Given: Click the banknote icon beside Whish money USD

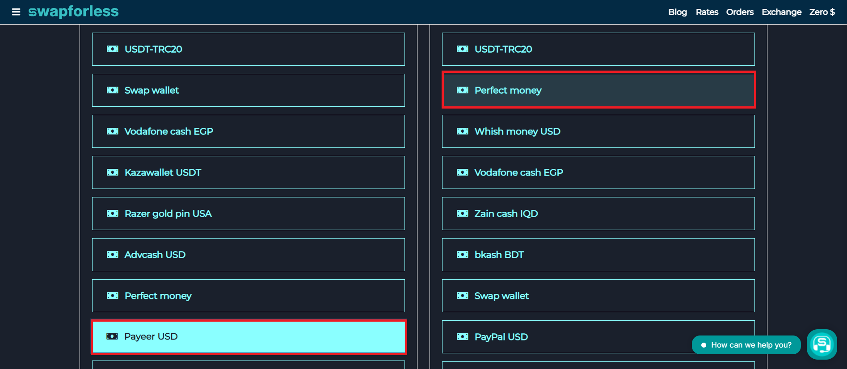Looking at the screenshot, I should [463, 131].
